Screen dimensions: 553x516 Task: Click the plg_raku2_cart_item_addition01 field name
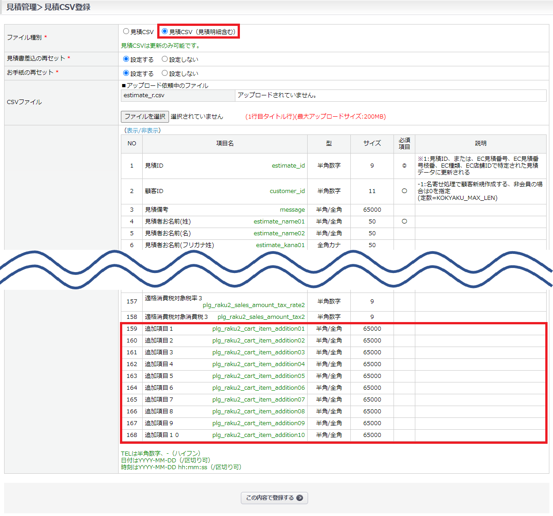click(x=259, y=329)
